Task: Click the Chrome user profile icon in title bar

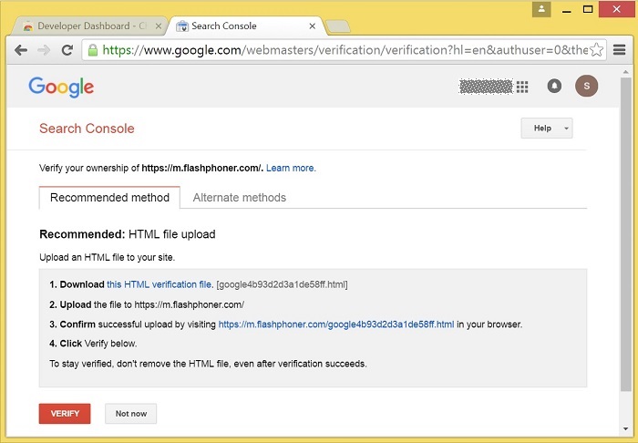Action: pyautogui.click(x=541, y=9)
